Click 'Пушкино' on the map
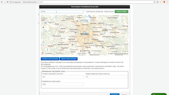This screenshot has height=95, width=169. pyautogui.click(x=93, y=18)
